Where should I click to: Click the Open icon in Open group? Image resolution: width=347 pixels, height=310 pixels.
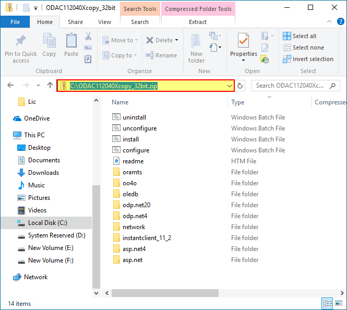coord(265,36)
